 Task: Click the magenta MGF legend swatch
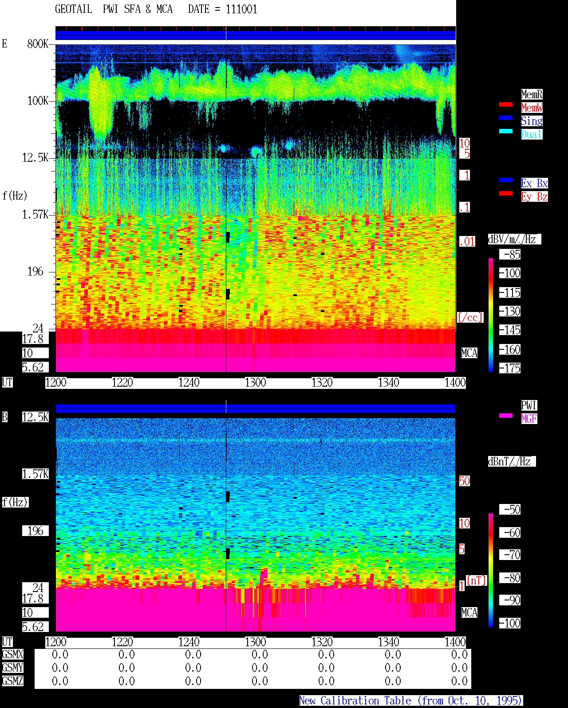pos(506,416)
